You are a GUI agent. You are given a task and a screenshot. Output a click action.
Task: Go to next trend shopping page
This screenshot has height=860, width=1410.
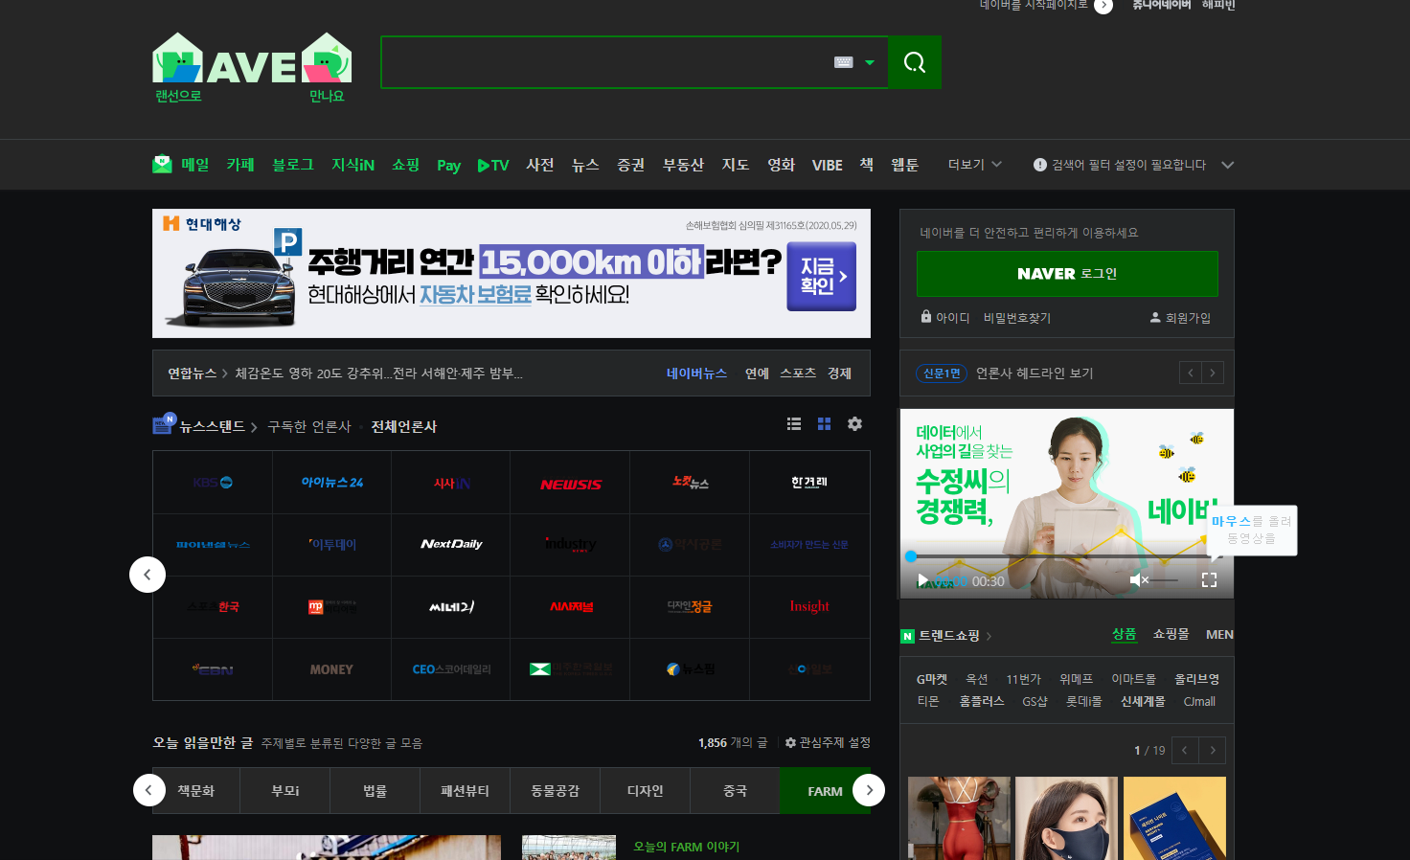1213,750
